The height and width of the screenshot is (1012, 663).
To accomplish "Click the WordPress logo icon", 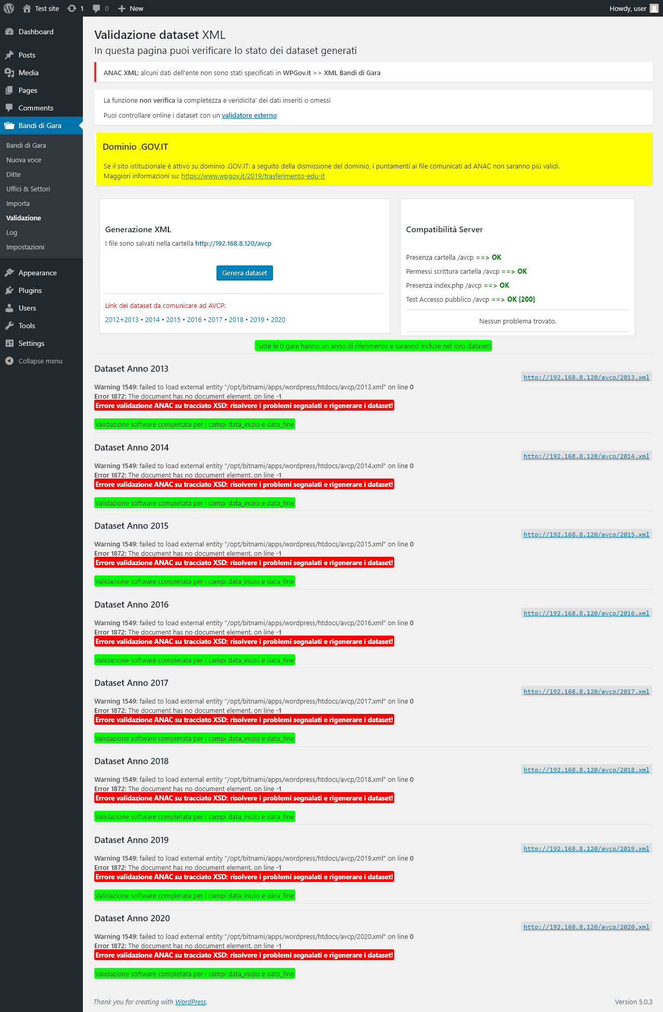I will [9, 8].
